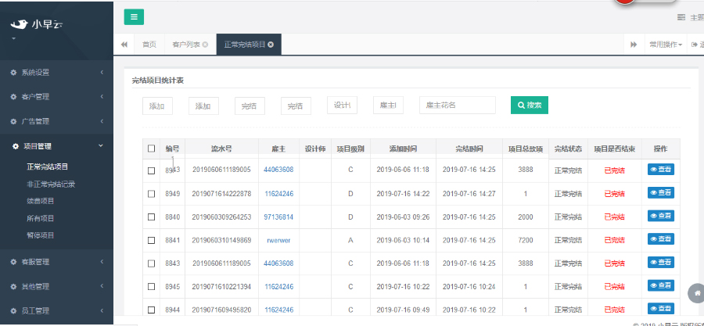The height and width of the screenshot is (326, 704).
Task: Expand the 客户管理 sidebar menu
Action: (x=55, y=97)
